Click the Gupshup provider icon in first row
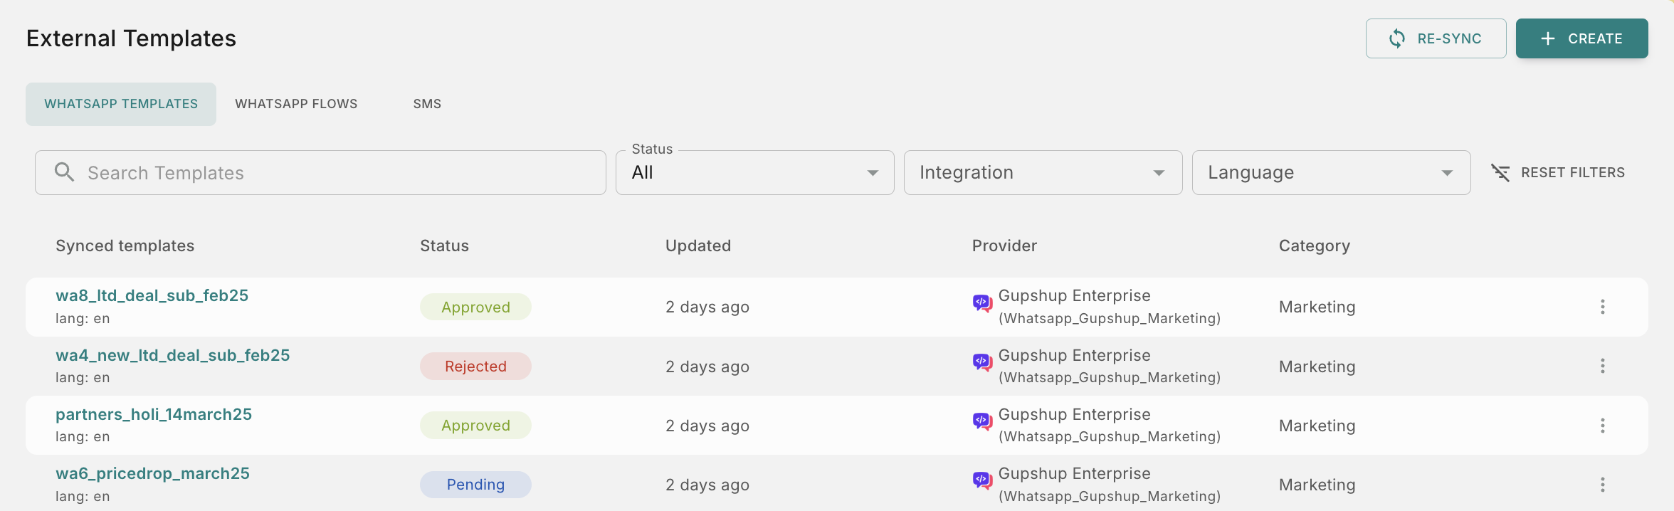 point(982,304)
